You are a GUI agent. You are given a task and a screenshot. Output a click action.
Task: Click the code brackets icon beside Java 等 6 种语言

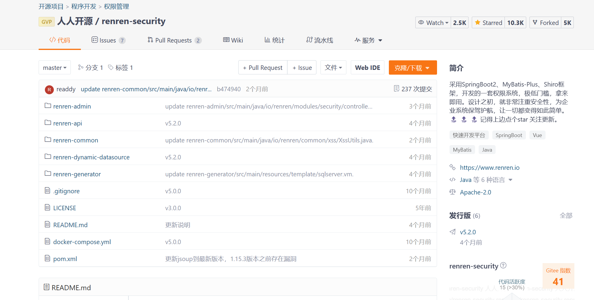(x=452, y=180)
